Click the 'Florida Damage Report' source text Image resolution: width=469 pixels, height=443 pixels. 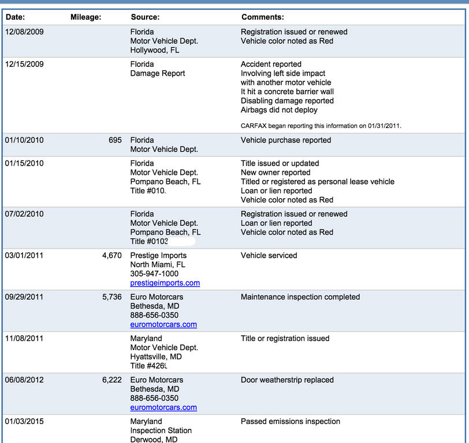158,69
